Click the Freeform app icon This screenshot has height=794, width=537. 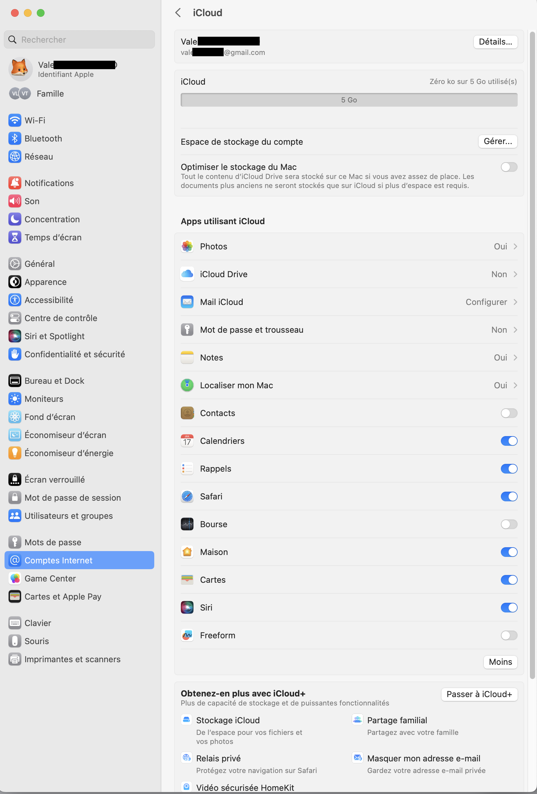(x=187, y=635)
